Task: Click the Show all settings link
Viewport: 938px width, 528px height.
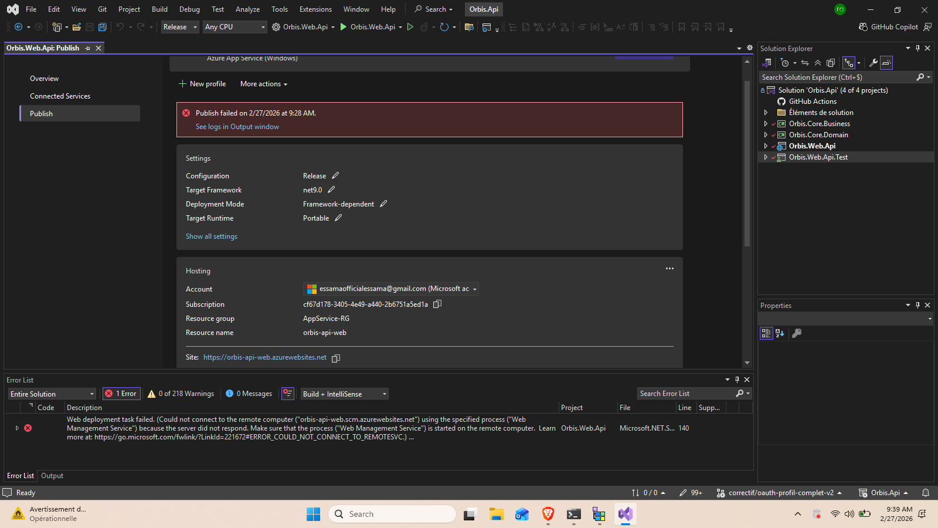Action: point(212,236)
